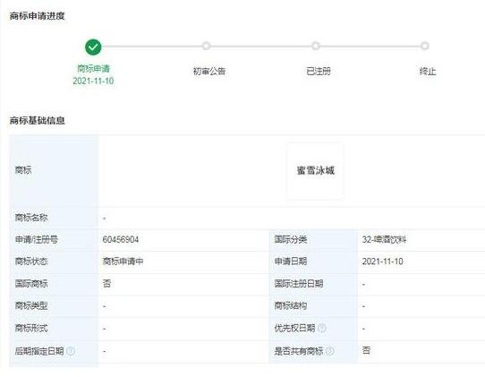Click the green checkmark step icon

[x=93, y=47]
